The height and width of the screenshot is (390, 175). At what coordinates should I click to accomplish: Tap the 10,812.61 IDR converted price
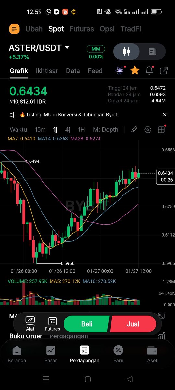coord(28,102)
